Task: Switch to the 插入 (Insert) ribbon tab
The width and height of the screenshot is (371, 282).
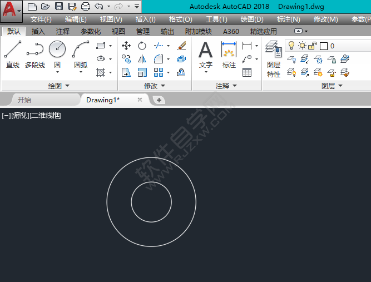Action: point(38,32)
